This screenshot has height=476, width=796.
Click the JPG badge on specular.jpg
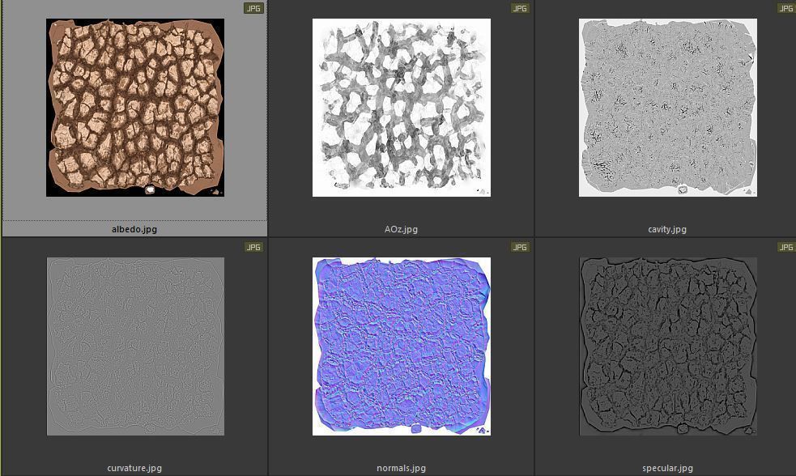click(786, 247)
